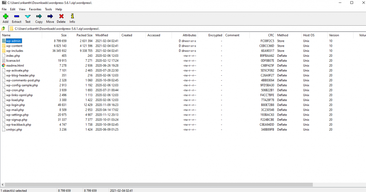This screenshot has width=366, height=192.
Task: Select wp-trackback.php in the list
Action: click(19, 125)
